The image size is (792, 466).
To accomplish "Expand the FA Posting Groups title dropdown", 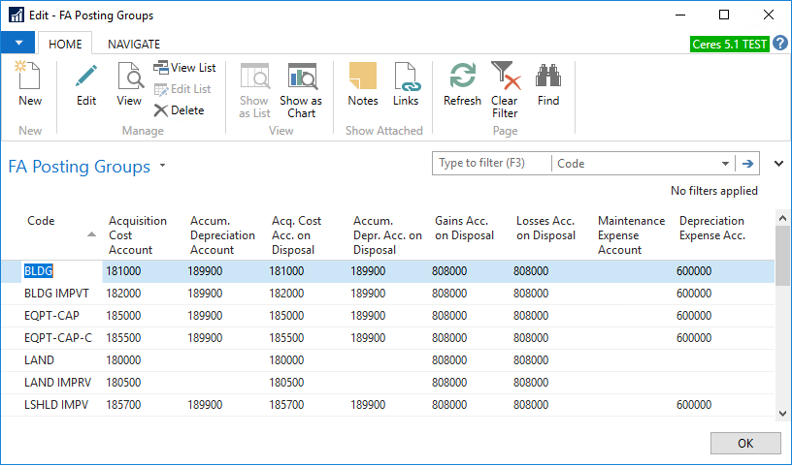I will tap(163, 166).
